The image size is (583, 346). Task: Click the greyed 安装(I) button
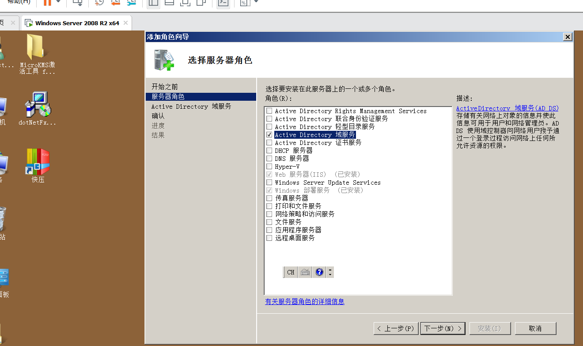(489, 328)
